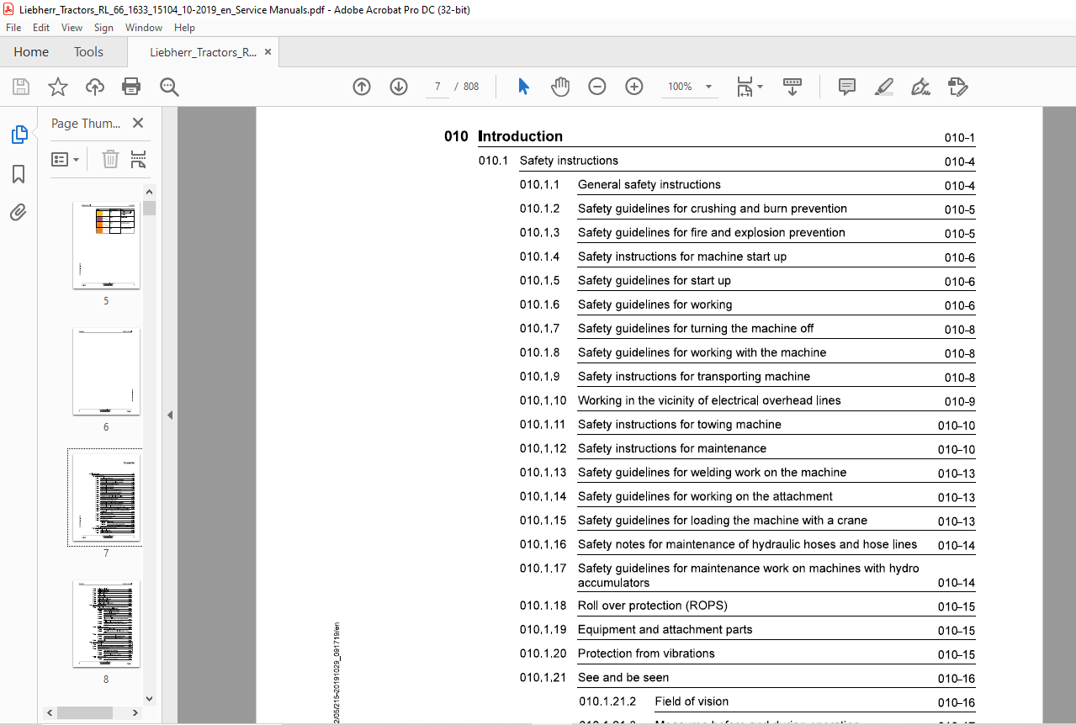Open the find text magnifier icon
Viewport: 1076px width, 725px height.
(169, 87)
